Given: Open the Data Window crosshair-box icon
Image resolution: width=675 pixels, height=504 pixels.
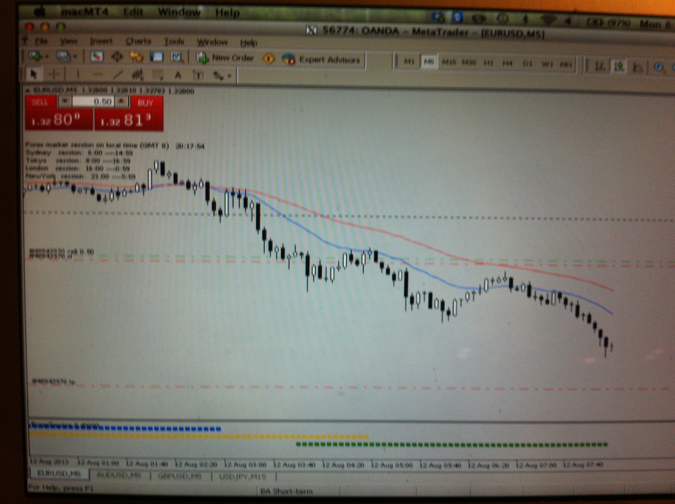Looking at the screenshot, I should (117, 57).
